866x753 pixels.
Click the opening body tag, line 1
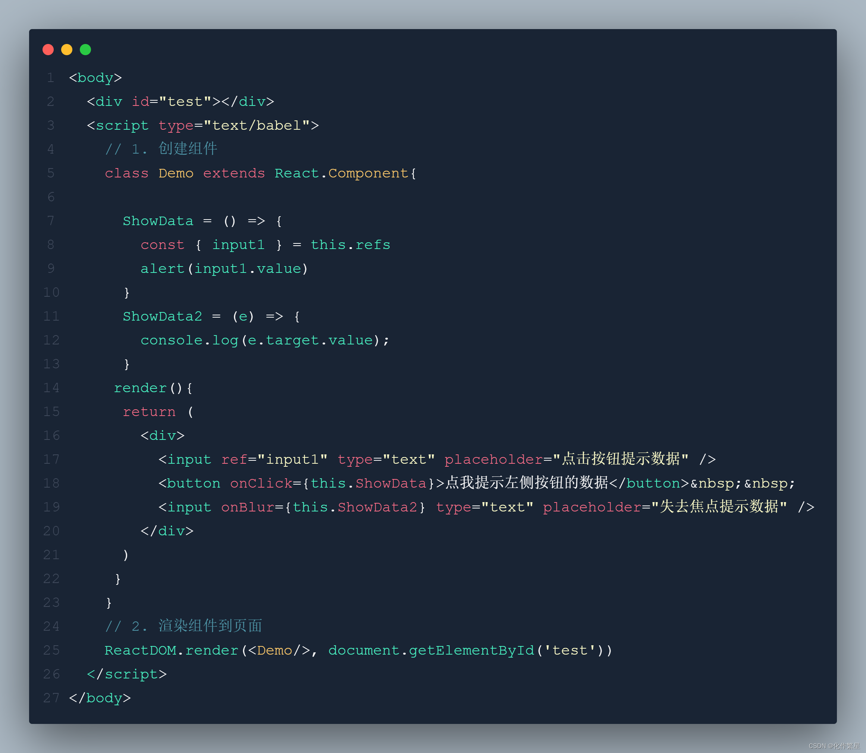coord(95,78)
